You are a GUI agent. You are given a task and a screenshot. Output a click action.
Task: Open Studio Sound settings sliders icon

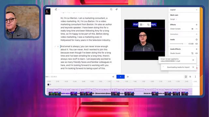click(192, 53)
